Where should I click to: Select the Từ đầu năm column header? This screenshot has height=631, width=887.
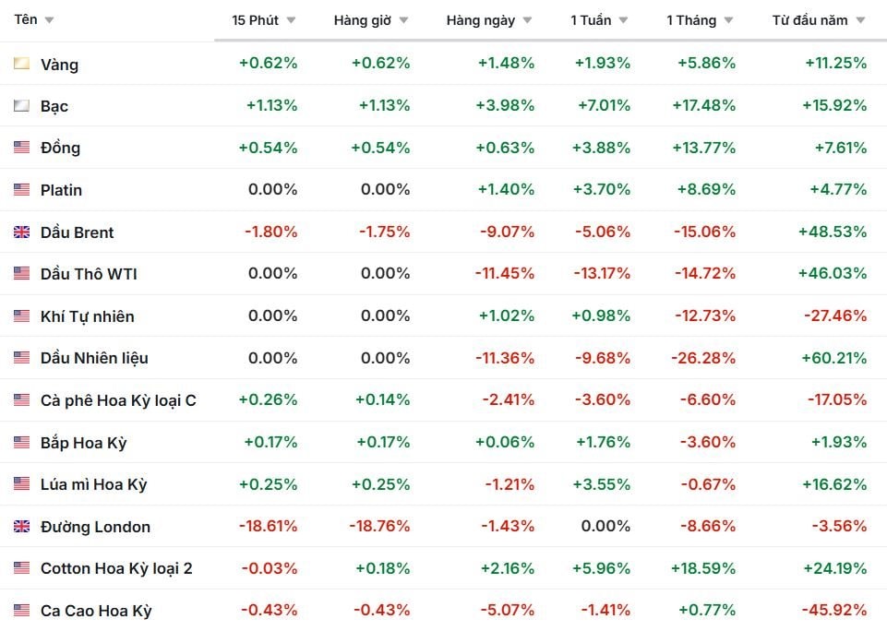point(809,20)
